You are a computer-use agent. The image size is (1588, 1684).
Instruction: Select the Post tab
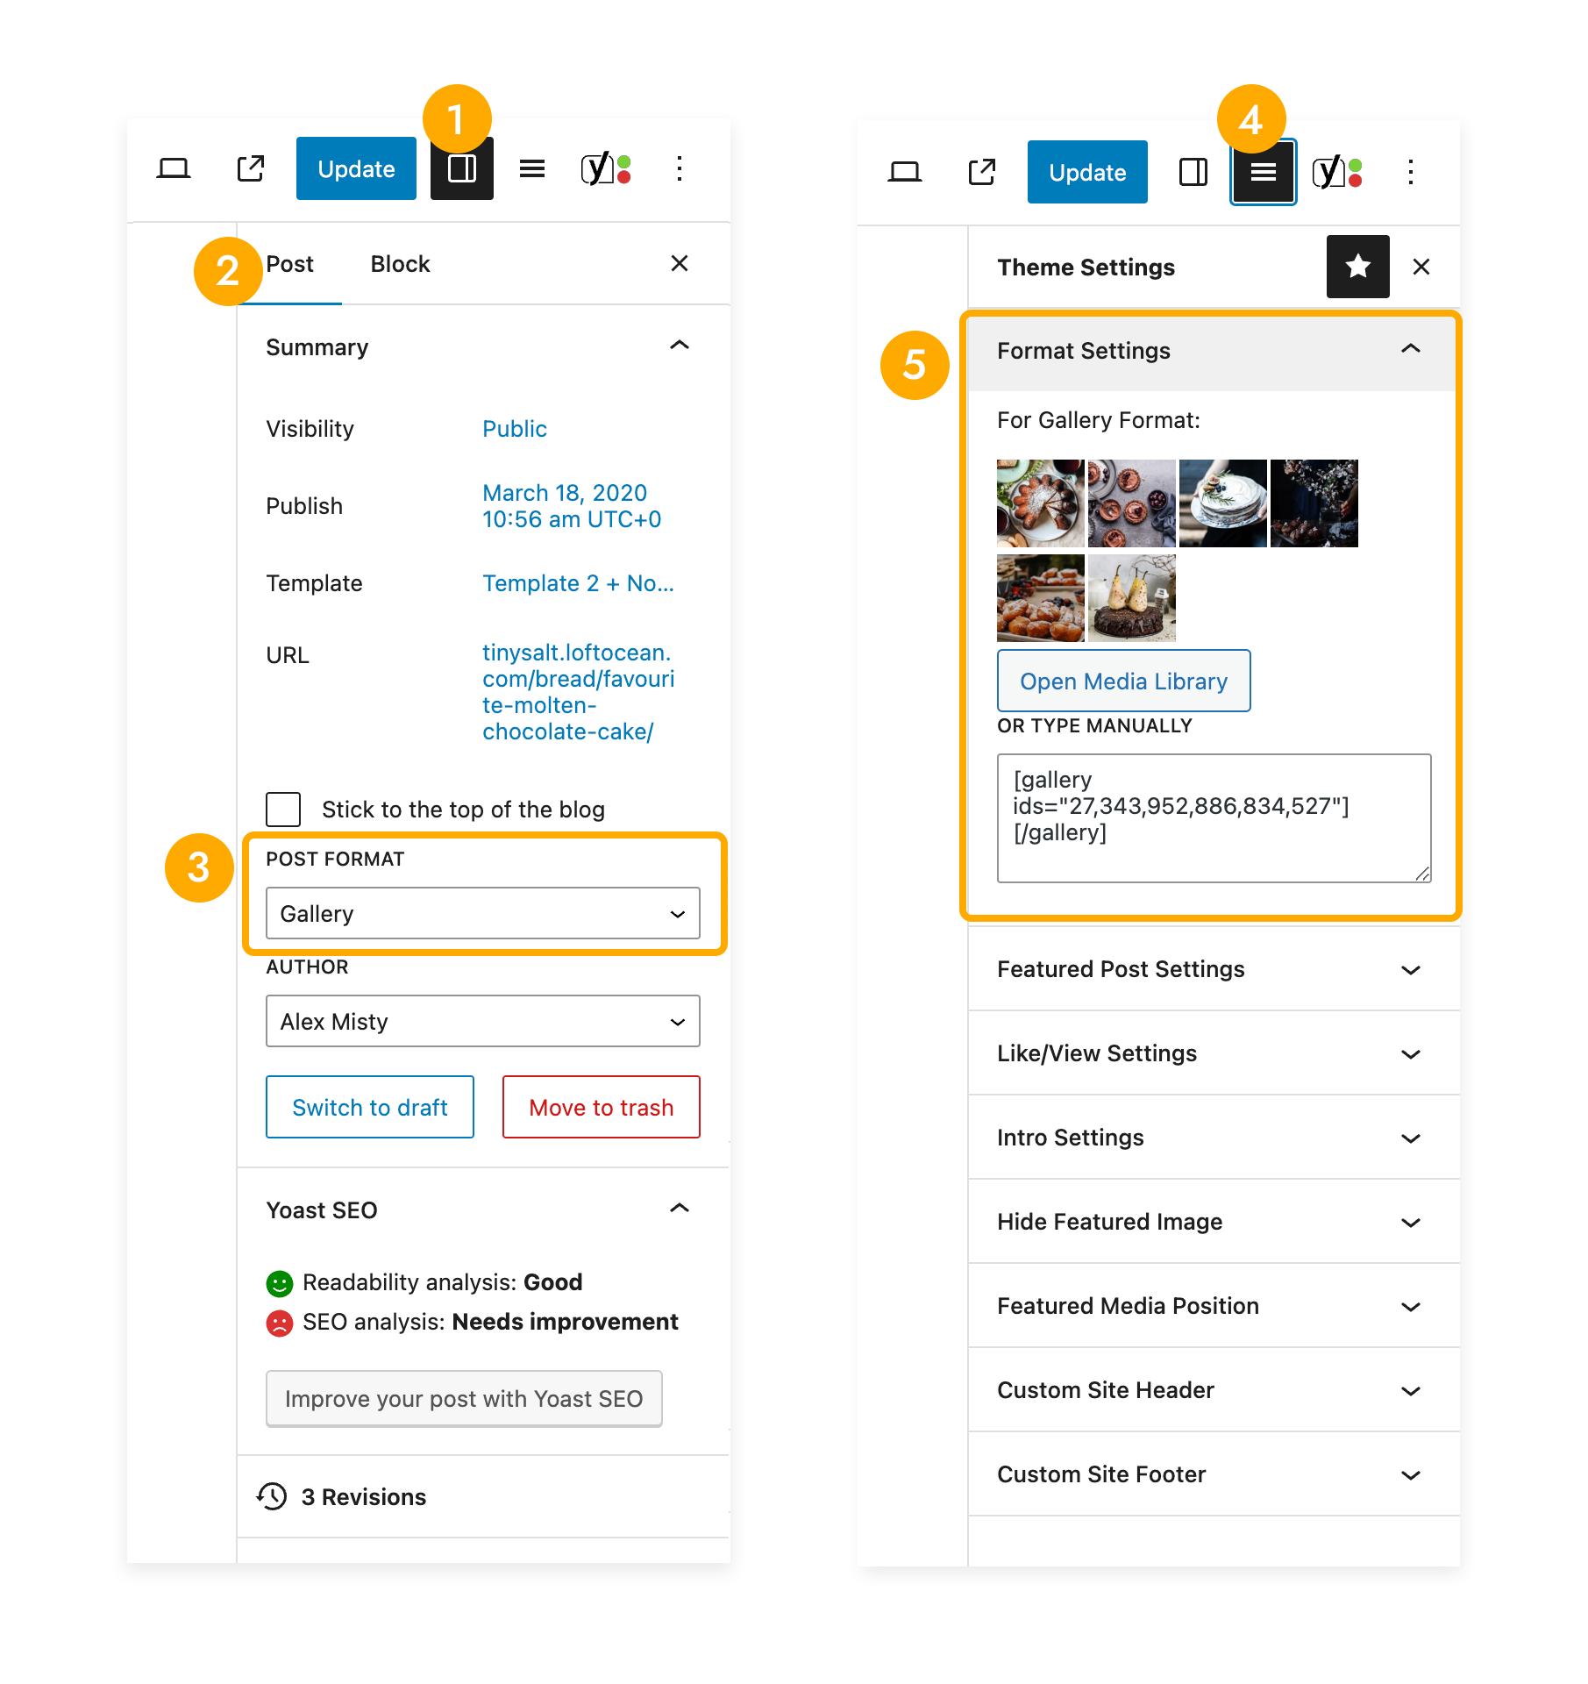289,264
